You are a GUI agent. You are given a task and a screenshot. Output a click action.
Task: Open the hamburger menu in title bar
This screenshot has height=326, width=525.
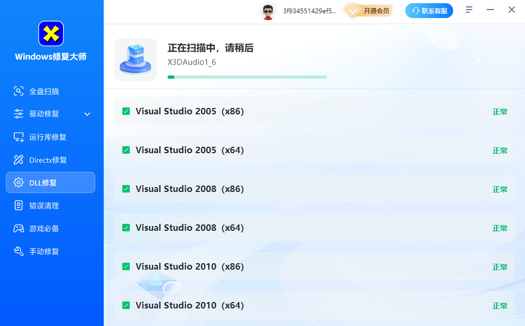click(469, 10)
